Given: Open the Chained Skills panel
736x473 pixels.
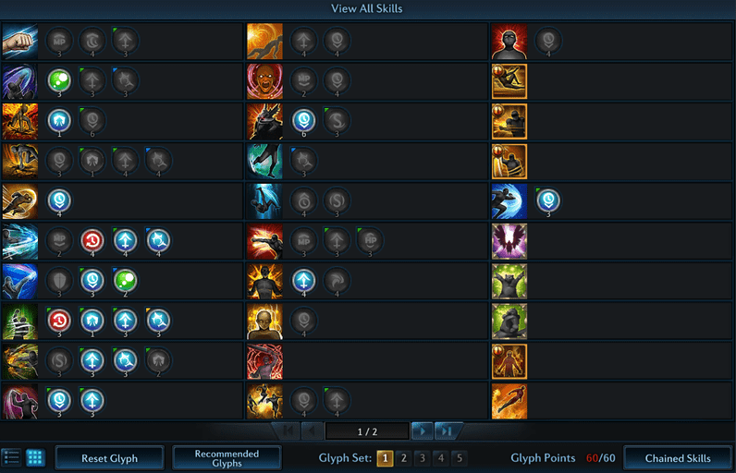Looking at the screenshot, I should pos(678,458).
